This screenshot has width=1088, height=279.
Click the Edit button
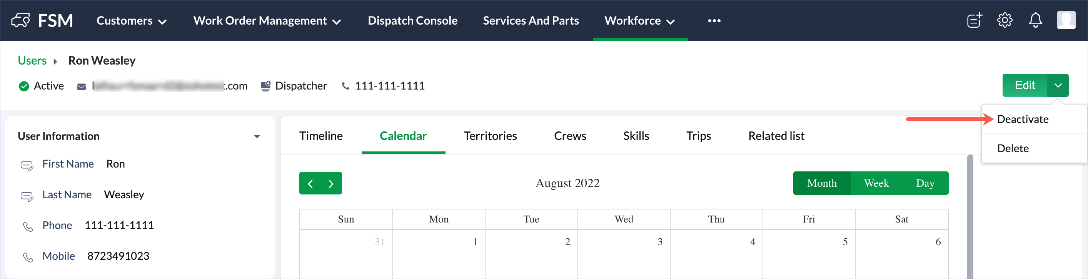(1025, 85)
